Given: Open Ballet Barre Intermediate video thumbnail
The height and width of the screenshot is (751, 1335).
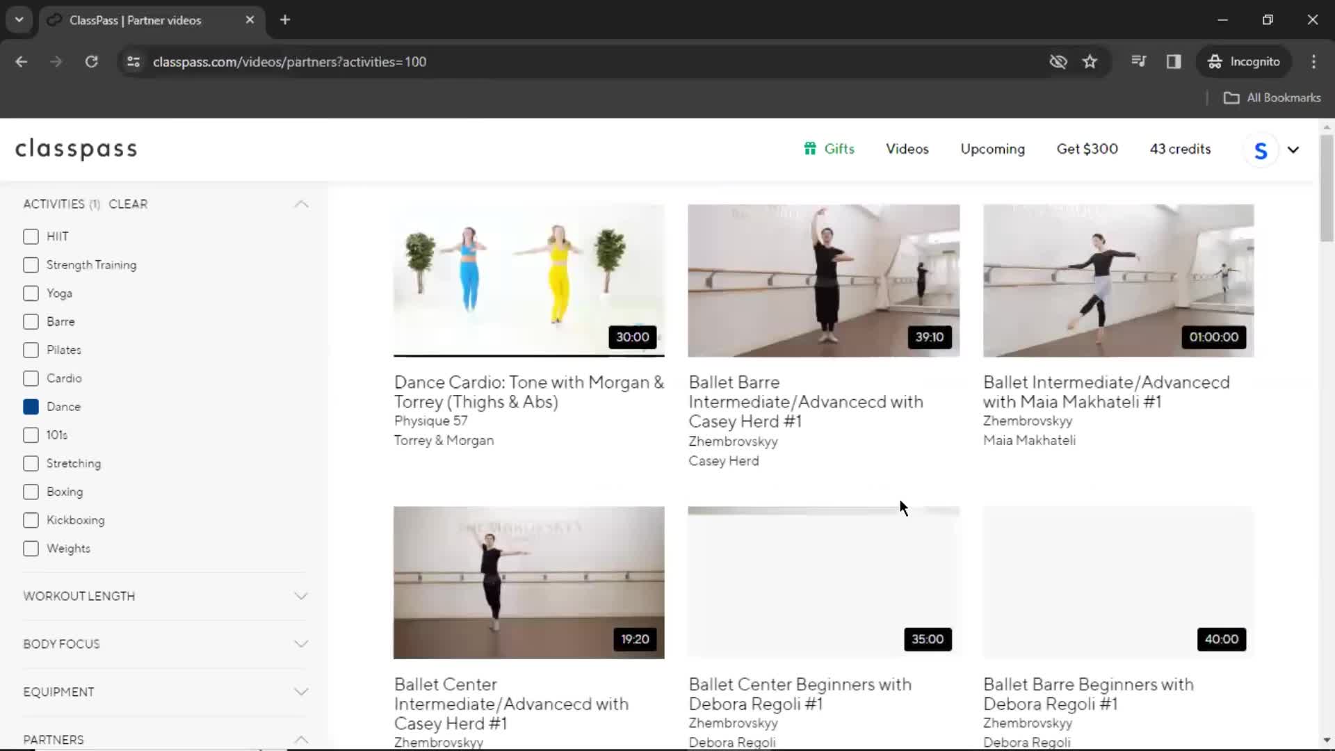Looking at the screenshot, I should click(x=823, y=281).
